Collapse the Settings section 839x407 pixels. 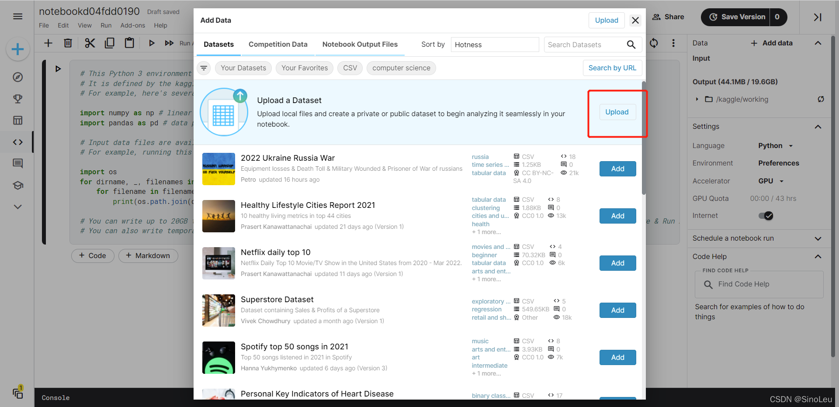click(818, 127)
